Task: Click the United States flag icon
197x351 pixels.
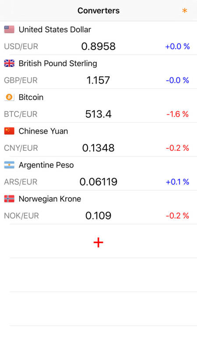Action: coord(9,29)
